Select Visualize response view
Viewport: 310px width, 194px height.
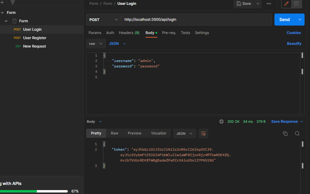(x=158, y=133)
